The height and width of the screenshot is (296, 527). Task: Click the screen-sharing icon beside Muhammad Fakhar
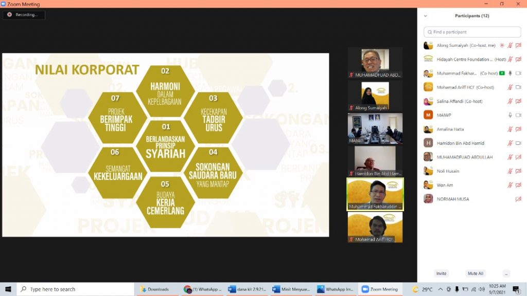click(502, 73)
